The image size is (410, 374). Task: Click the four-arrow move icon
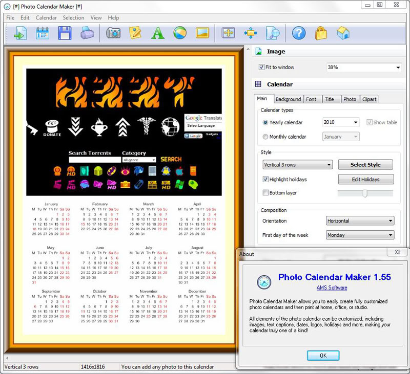coord(251,33)
